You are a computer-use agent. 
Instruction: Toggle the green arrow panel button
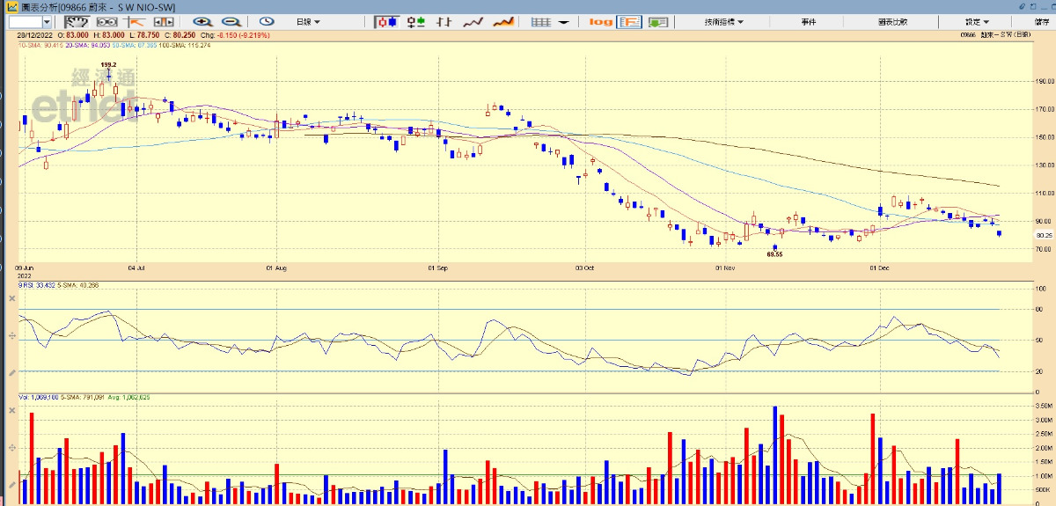(656, 21)
